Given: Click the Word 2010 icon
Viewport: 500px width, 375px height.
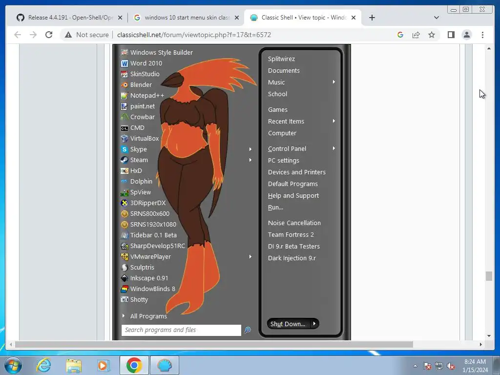Looking at the screenshot, I should (x=125, y=63).
